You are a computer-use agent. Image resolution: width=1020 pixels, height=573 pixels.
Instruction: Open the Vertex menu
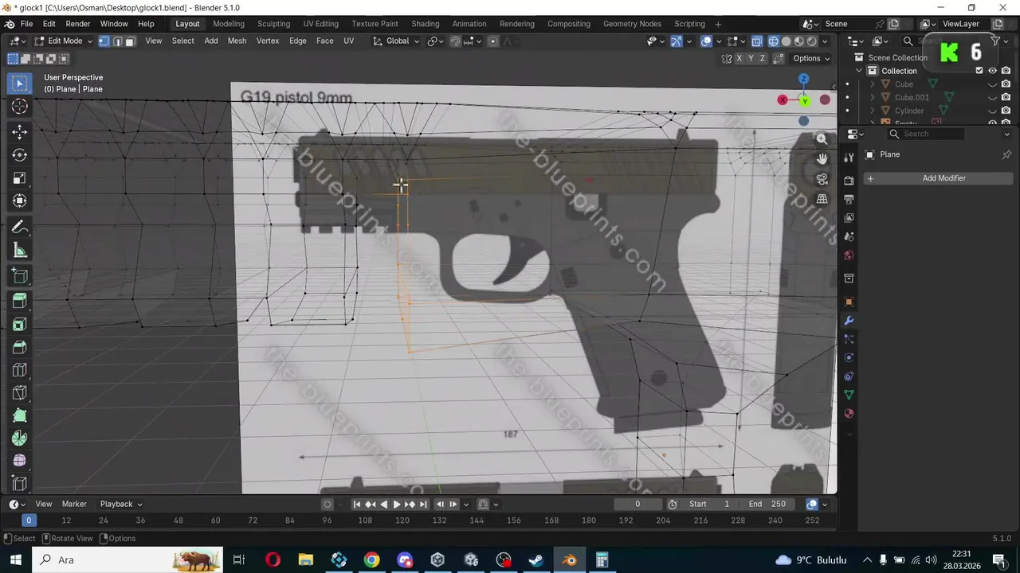coord(267,41)
